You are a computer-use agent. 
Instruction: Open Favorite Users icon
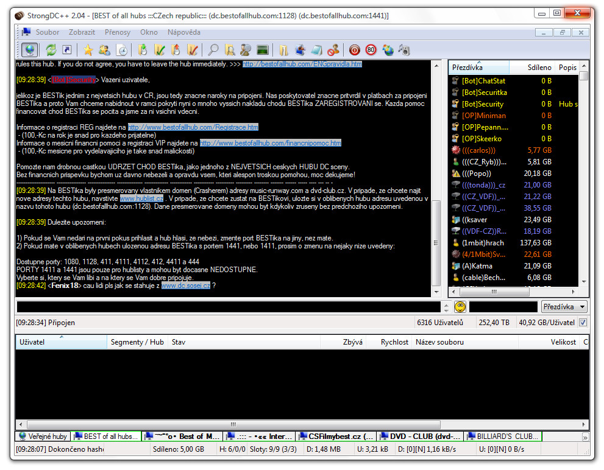[x=104, y=50]
